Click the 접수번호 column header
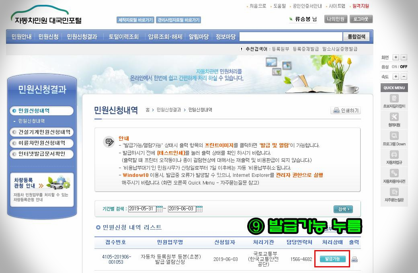418x273 pixels. point(115,242)
